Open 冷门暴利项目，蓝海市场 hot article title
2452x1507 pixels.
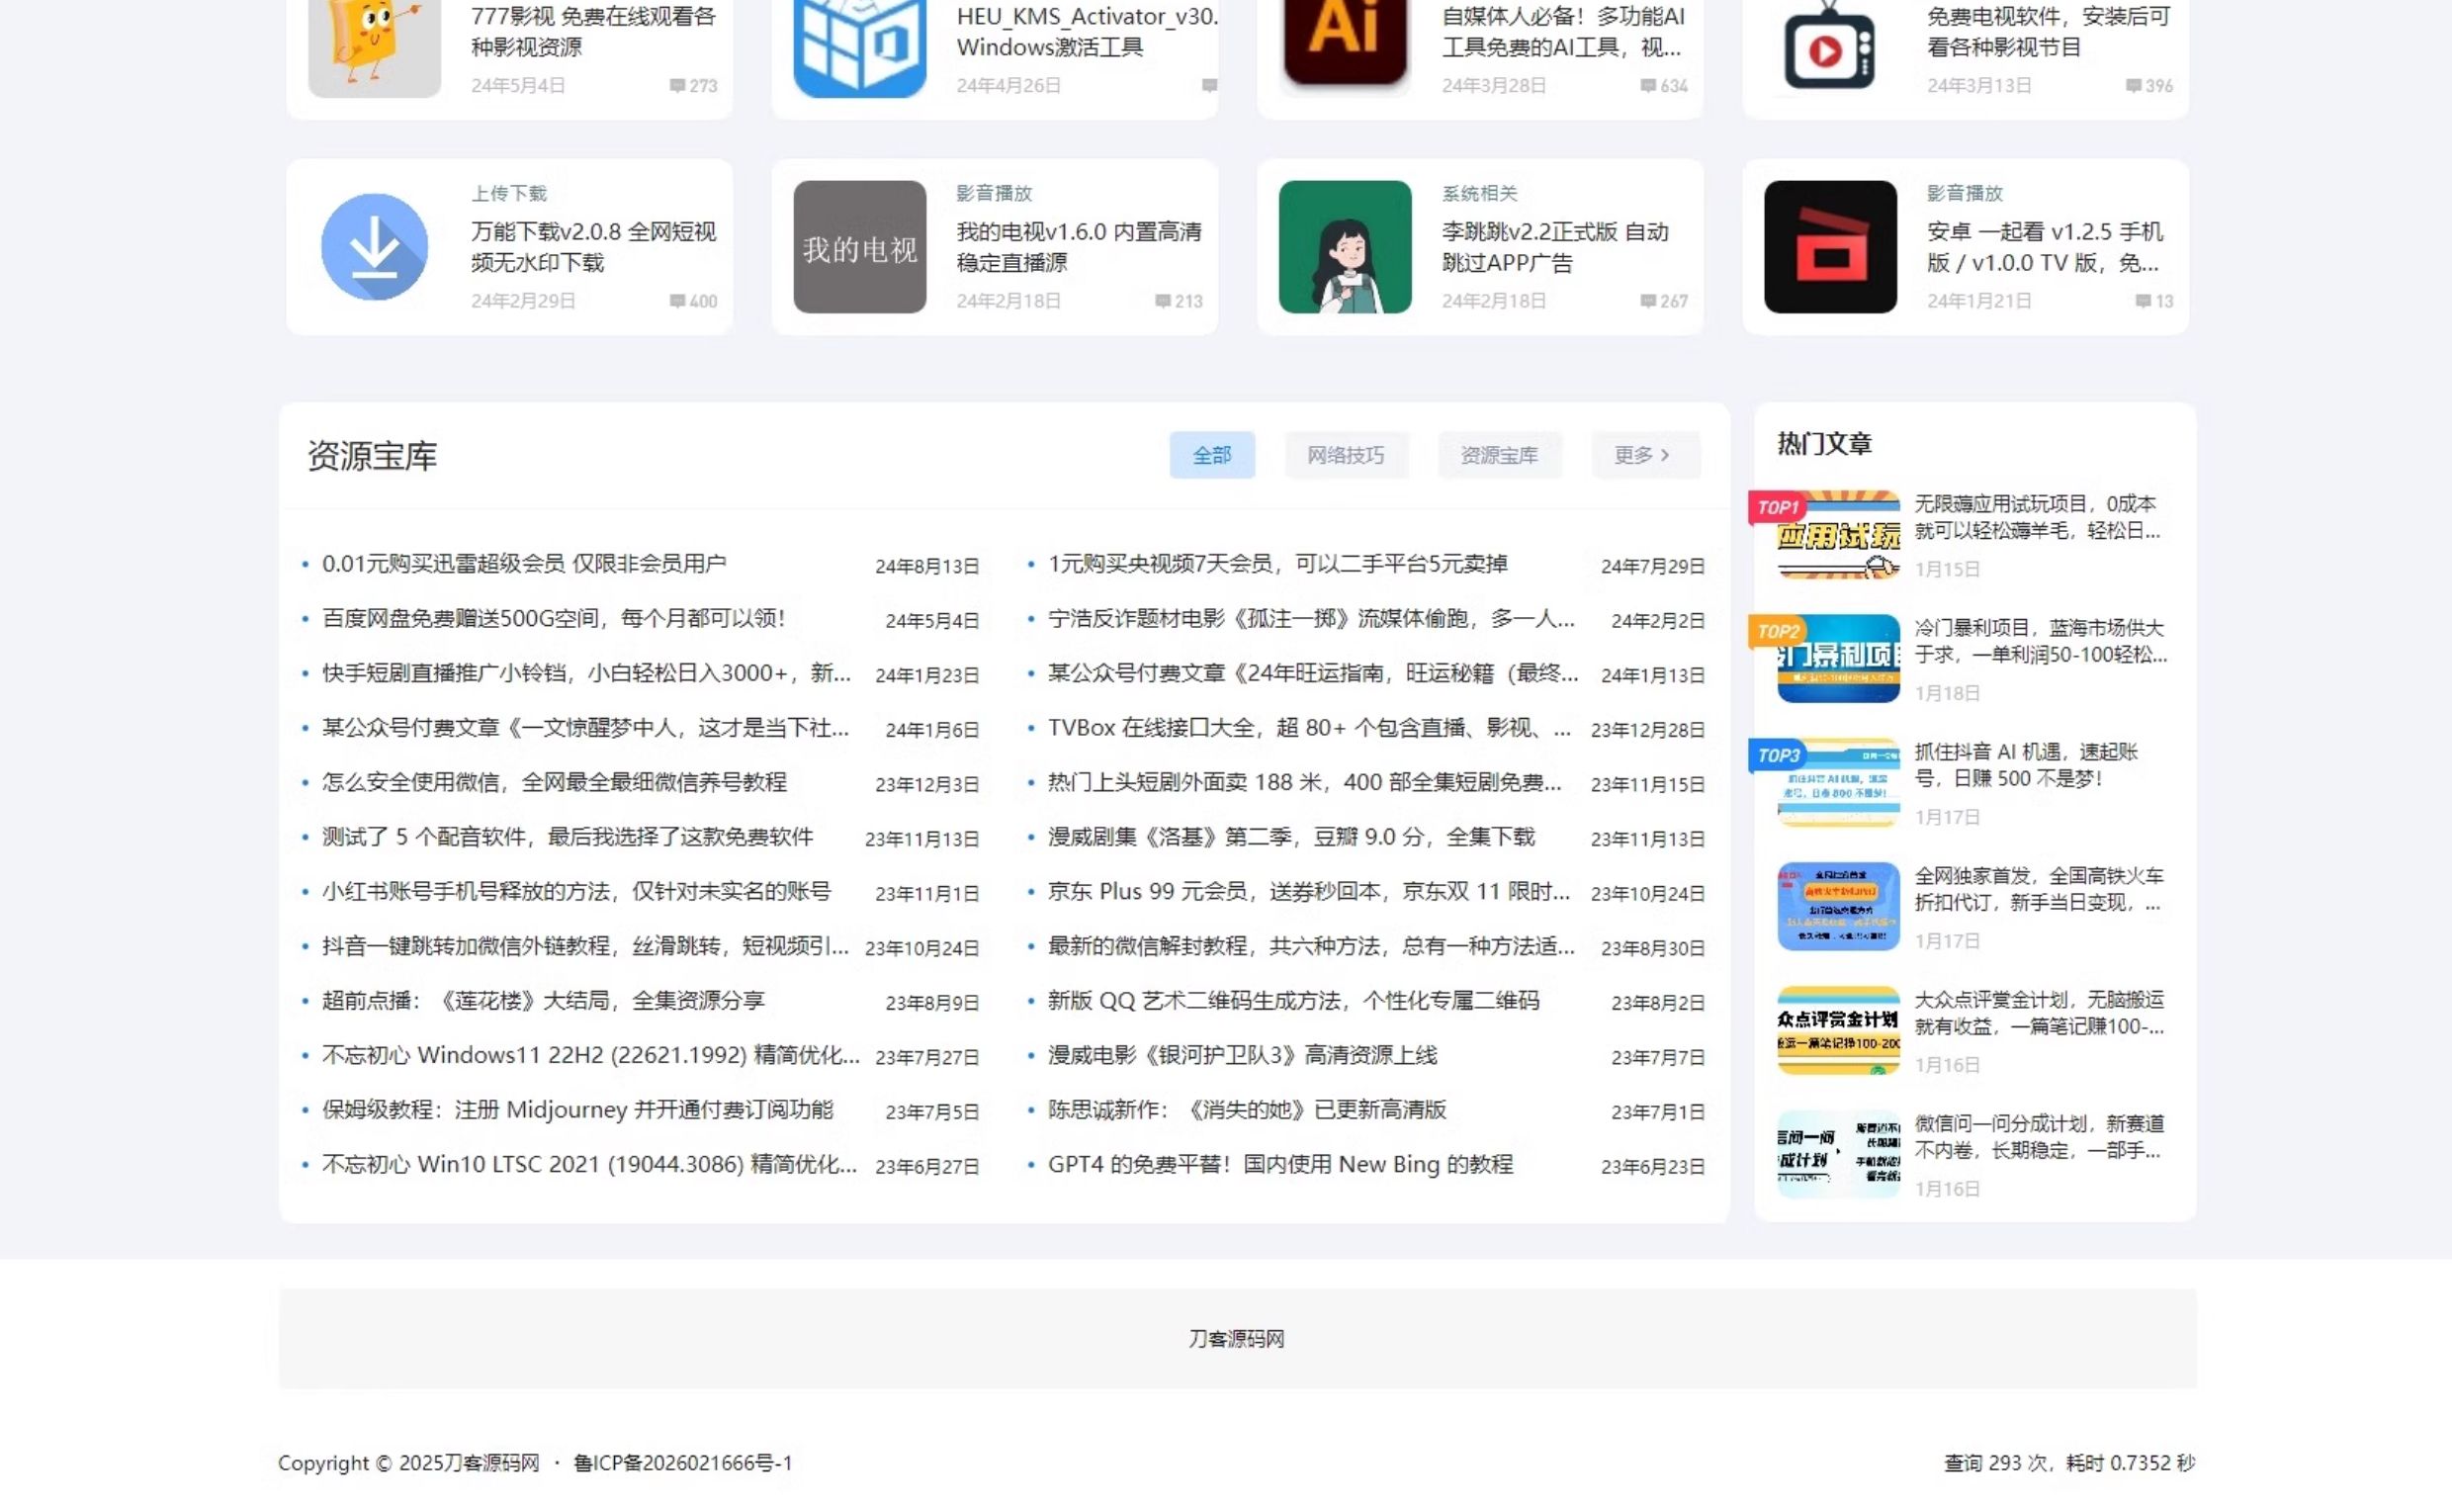pyautogui.click(x=2041, y=642)
